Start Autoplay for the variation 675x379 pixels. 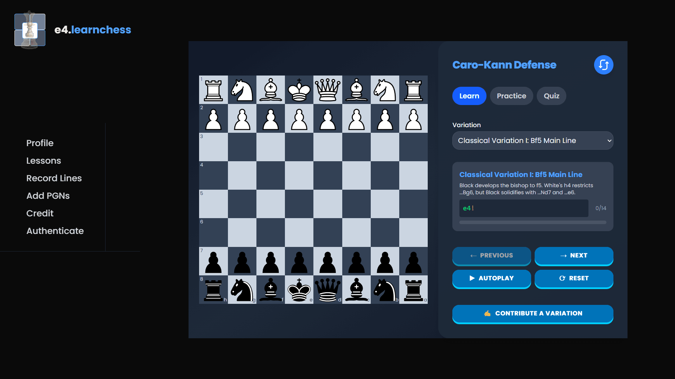click(491, 279)
